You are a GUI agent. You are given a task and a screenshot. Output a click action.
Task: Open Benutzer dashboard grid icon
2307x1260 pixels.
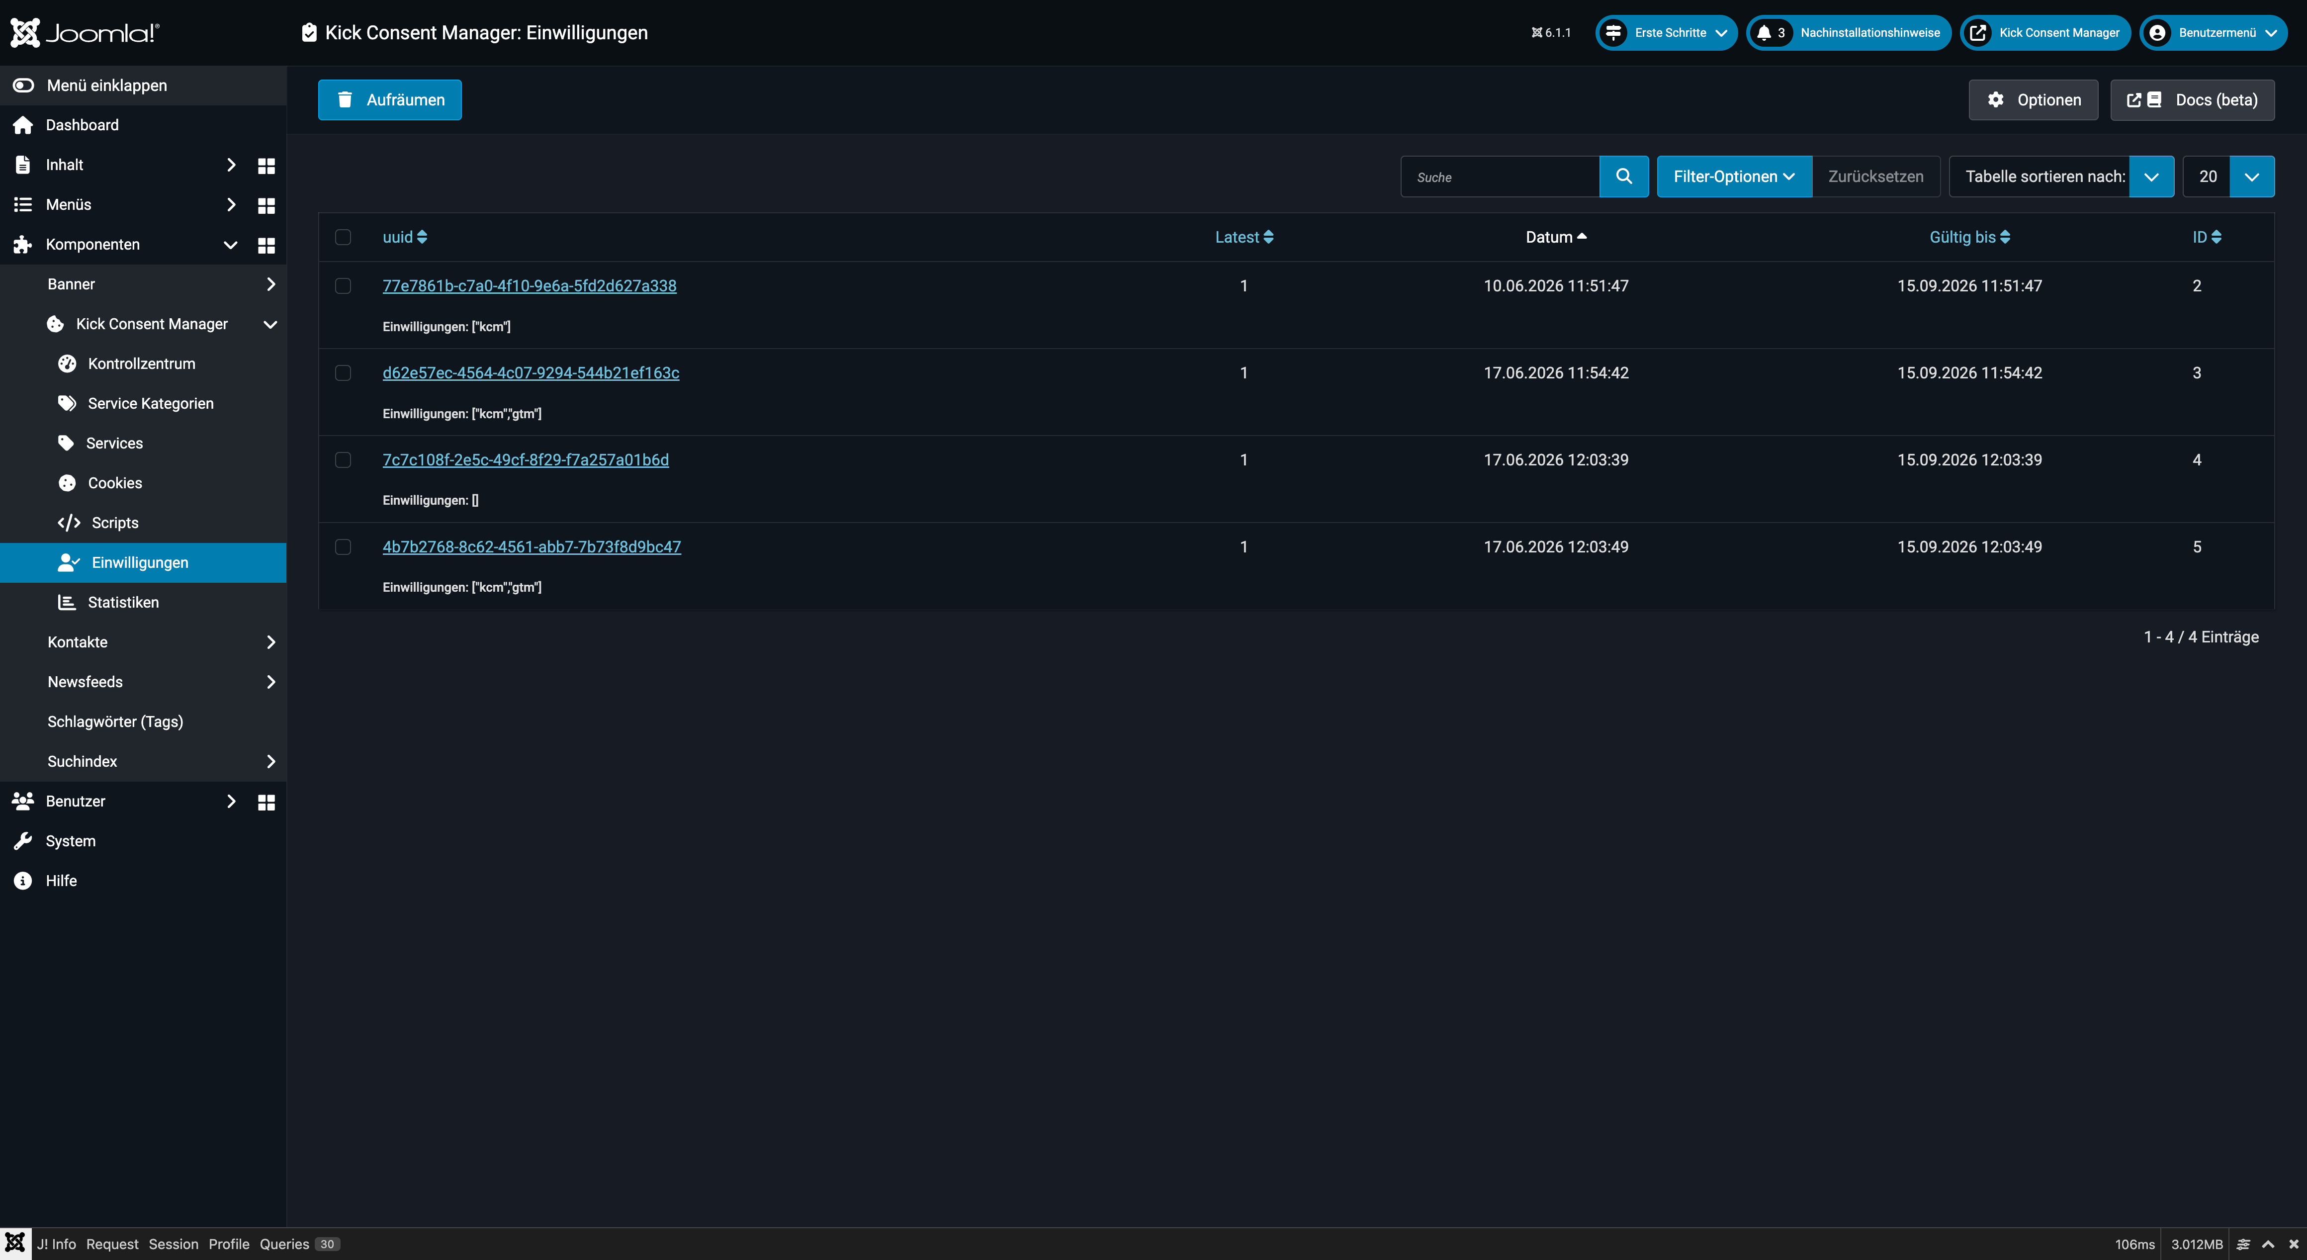point(266,803)
